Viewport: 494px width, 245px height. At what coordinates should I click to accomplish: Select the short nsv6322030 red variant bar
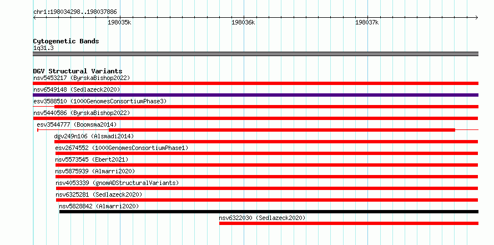[349, 223]
